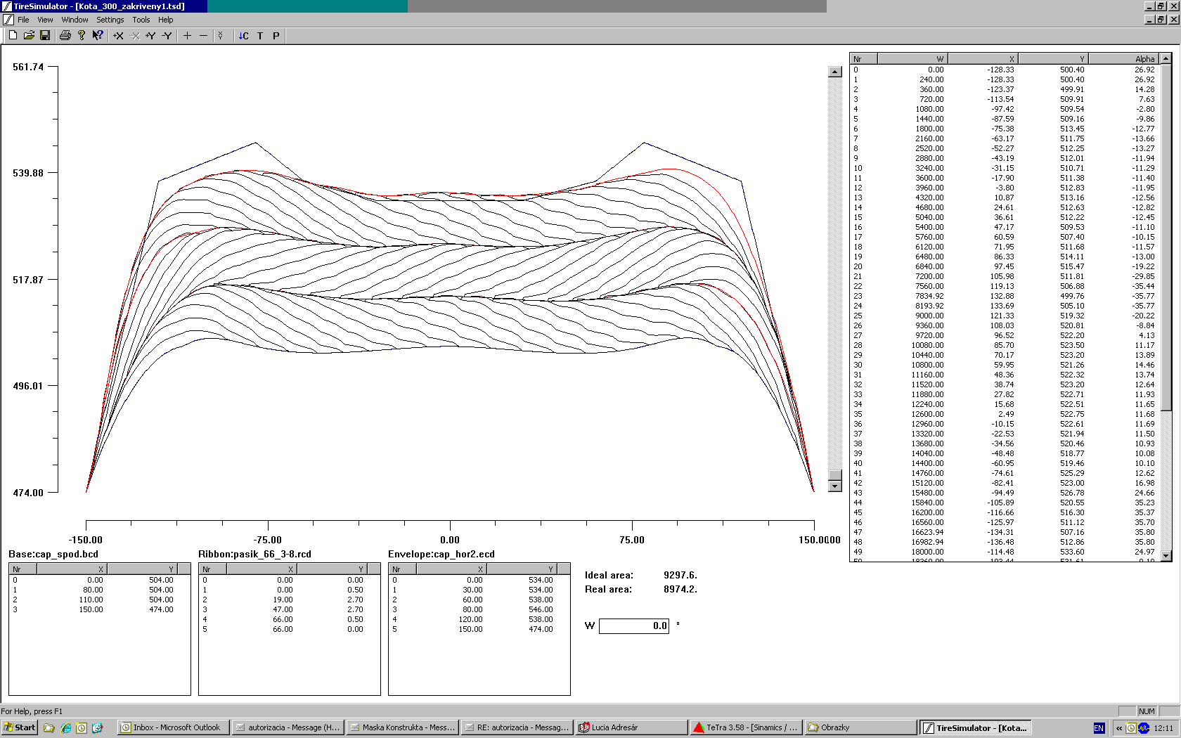
Task: Click the system tray clock 12:11
Action: [1163, 728]
